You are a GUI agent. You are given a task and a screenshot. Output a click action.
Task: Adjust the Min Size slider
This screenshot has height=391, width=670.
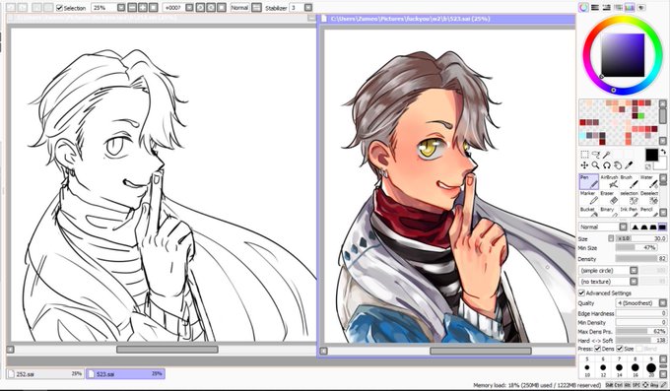(636, 248)
